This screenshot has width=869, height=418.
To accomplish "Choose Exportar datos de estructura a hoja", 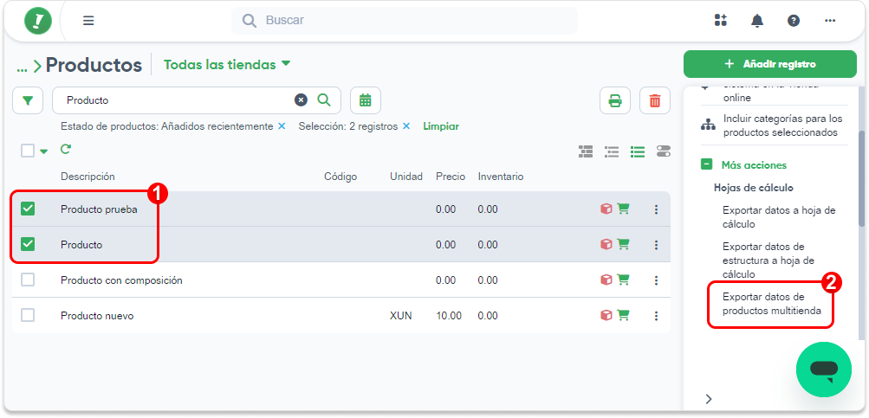I will tap(769, 260).
